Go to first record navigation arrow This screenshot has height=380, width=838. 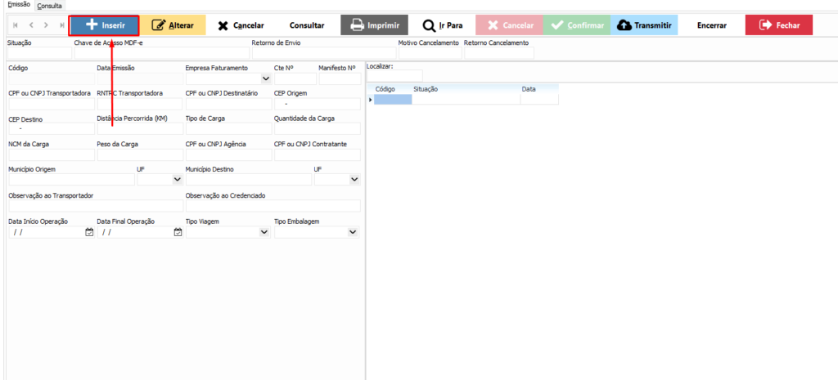coord(14,25)
